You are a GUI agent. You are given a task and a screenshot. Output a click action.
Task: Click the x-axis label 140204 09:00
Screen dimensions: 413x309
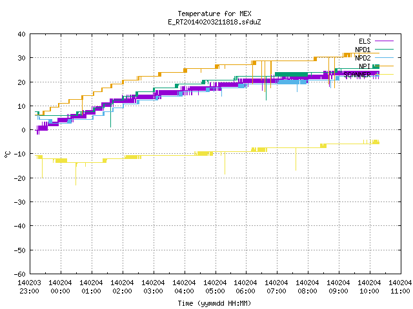pyautogui.click(x=338, y=287)
